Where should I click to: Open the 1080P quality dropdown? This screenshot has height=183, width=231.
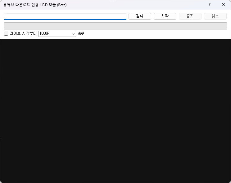coord(57,34)
